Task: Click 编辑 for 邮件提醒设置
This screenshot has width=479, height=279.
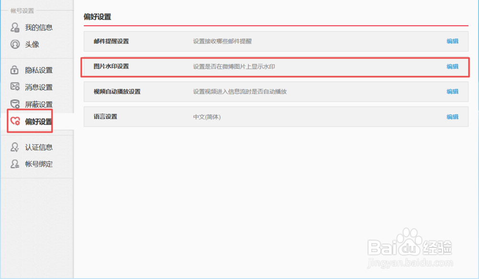Action: tap(453, 41)
